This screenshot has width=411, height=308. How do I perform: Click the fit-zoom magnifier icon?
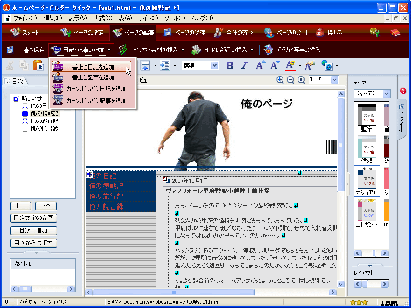(301, 80)
